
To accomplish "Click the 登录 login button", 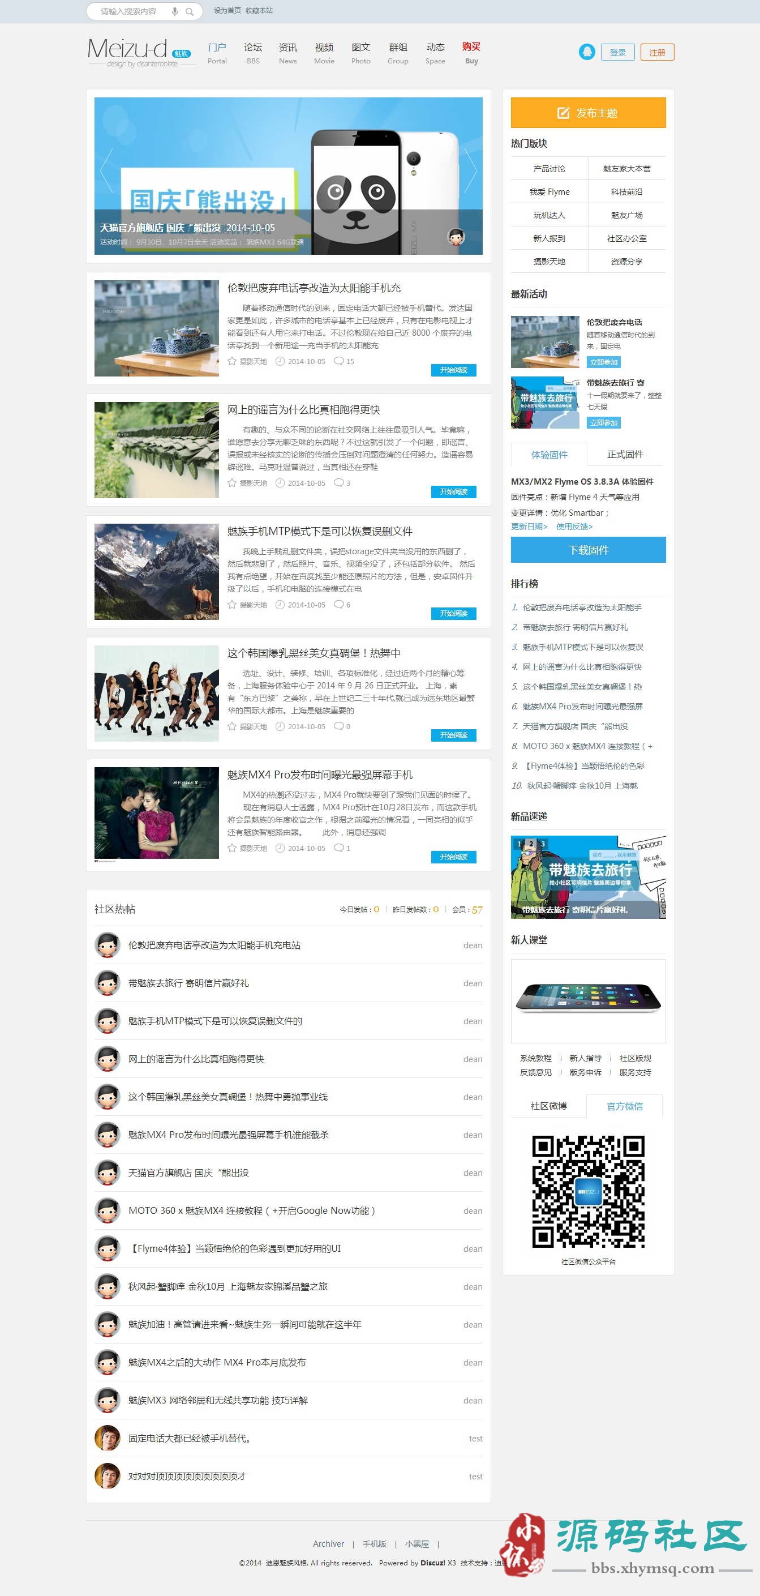I will [617, 53].
